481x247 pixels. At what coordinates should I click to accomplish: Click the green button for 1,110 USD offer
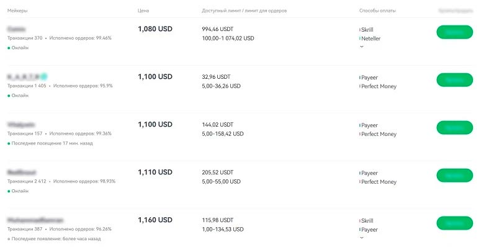(x=454, y=175)
